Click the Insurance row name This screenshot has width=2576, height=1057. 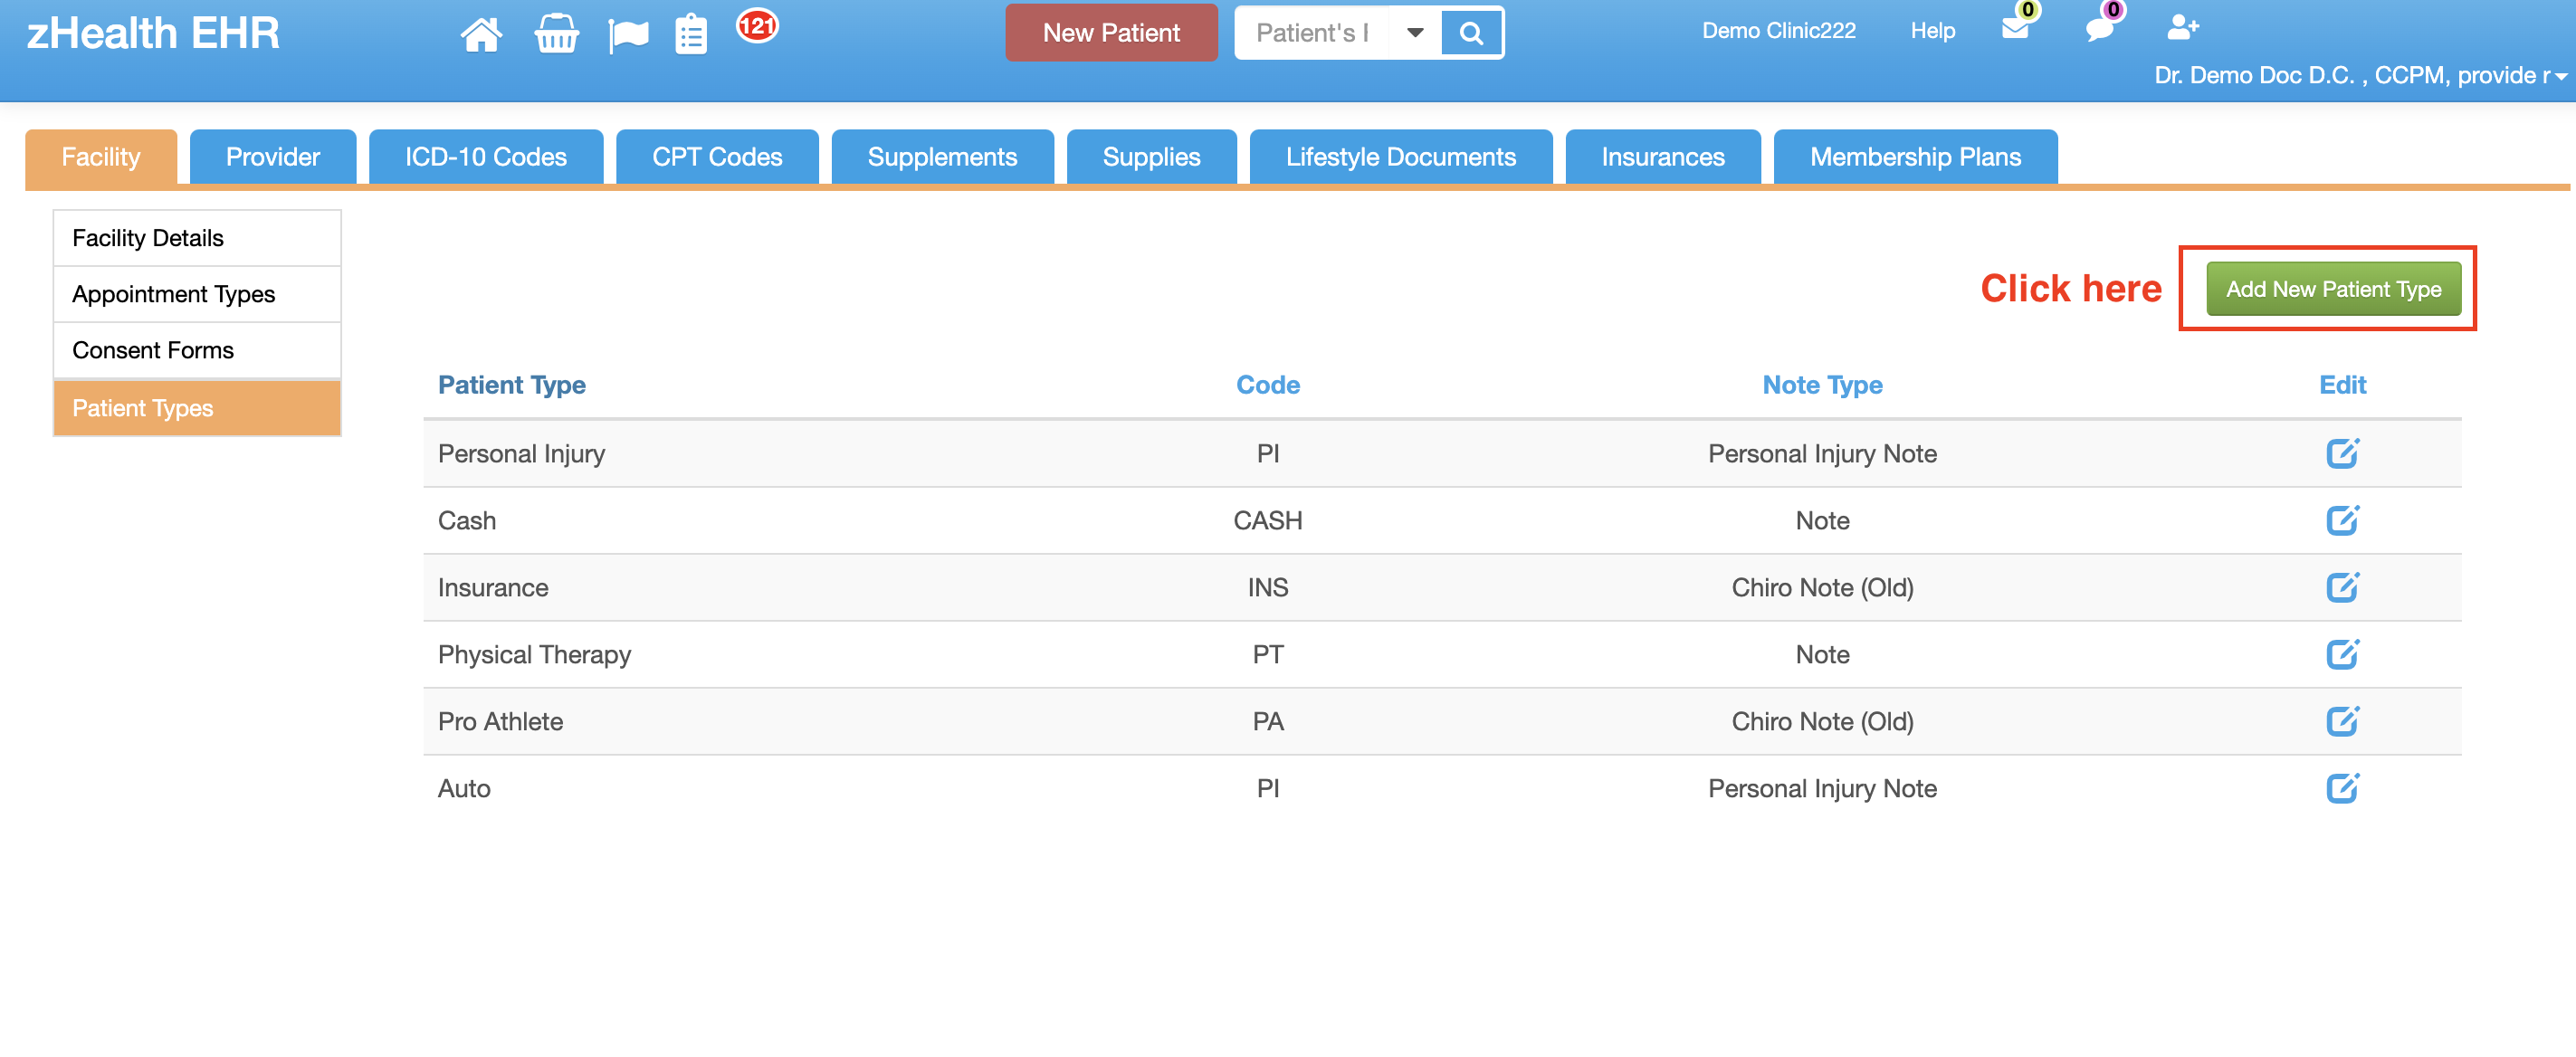pyautogui.click(x=493, y=588)
